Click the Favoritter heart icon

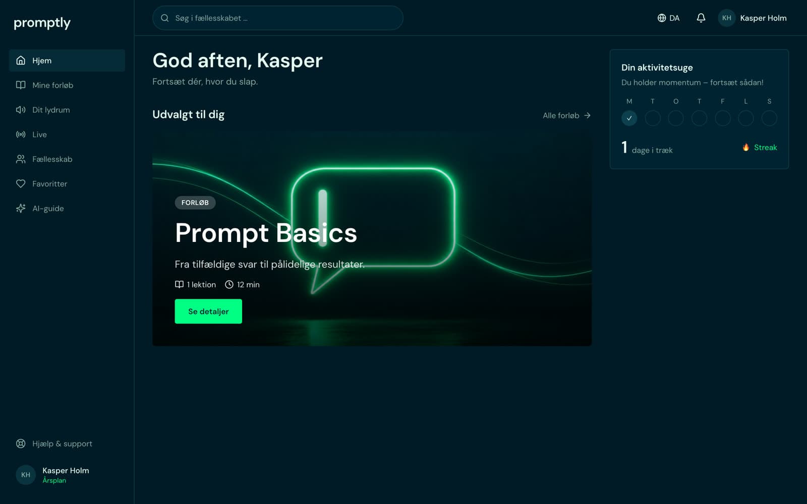(x=21, y=184)
